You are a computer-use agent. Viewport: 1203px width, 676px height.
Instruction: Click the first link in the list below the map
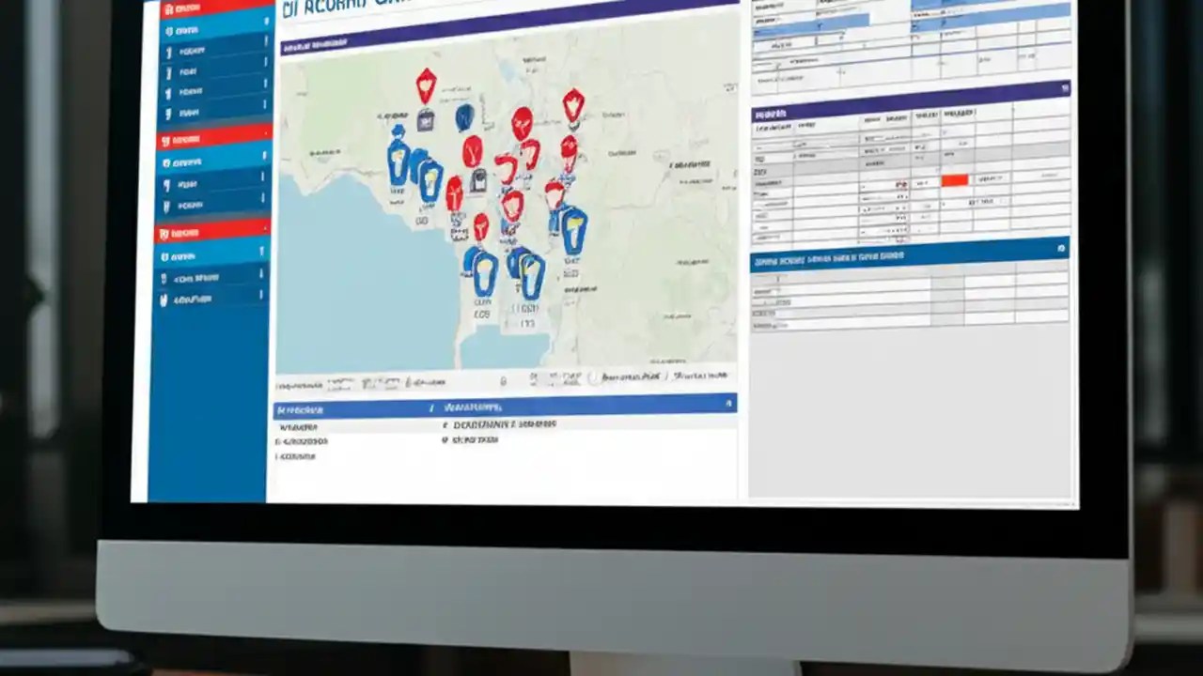pos(301,424)
